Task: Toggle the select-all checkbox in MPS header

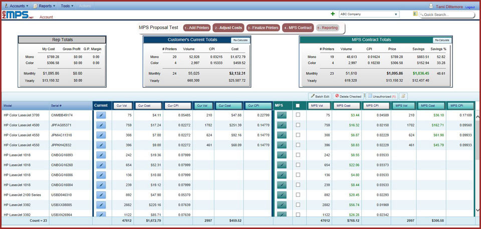Action: pyautogui.click(x=298, y=105)
